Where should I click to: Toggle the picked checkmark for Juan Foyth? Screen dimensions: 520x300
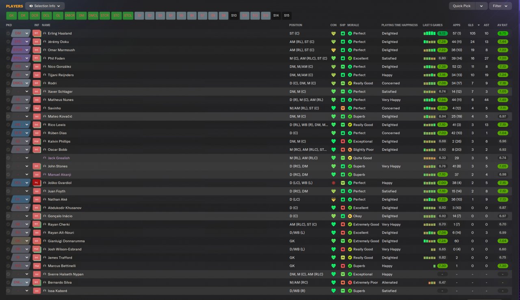click(8, 191)
